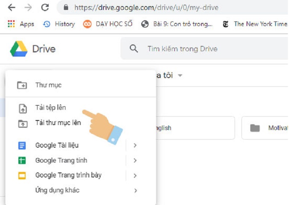Open The New York Times bookmark
Viewport: 289px width, 205px height.
click(260, 24)
